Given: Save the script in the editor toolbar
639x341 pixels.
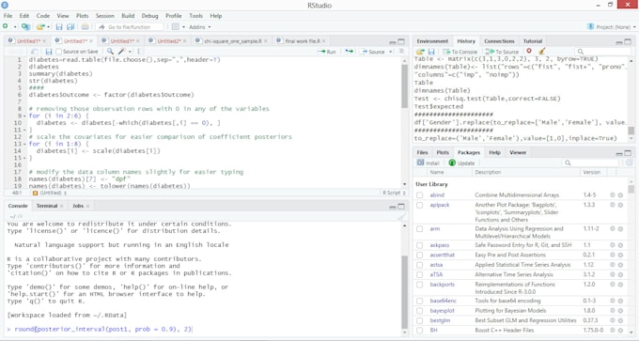Looking at the screenshot, I should pos(49,52).
